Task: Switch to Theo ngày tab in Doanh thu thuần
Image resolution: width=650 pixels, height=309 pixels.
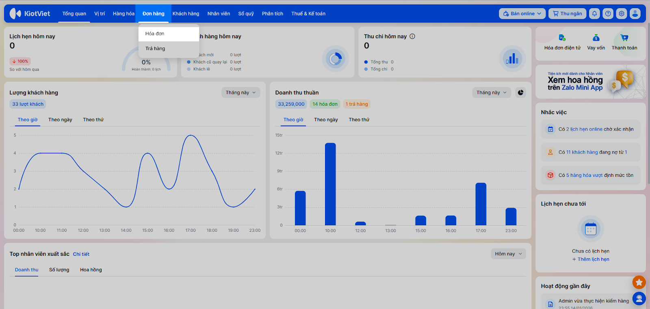Action: point(326,120)
